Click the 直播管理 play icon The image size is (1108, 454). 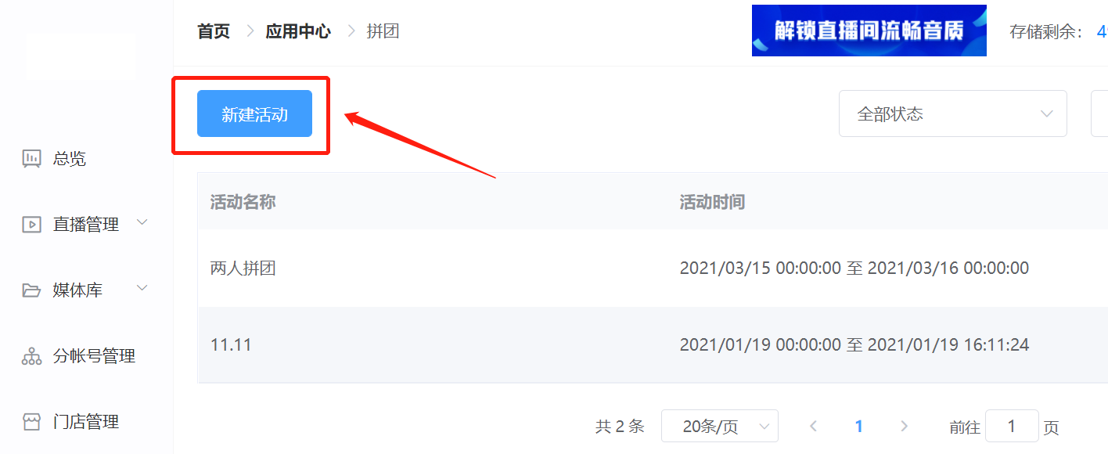point(31,225)
